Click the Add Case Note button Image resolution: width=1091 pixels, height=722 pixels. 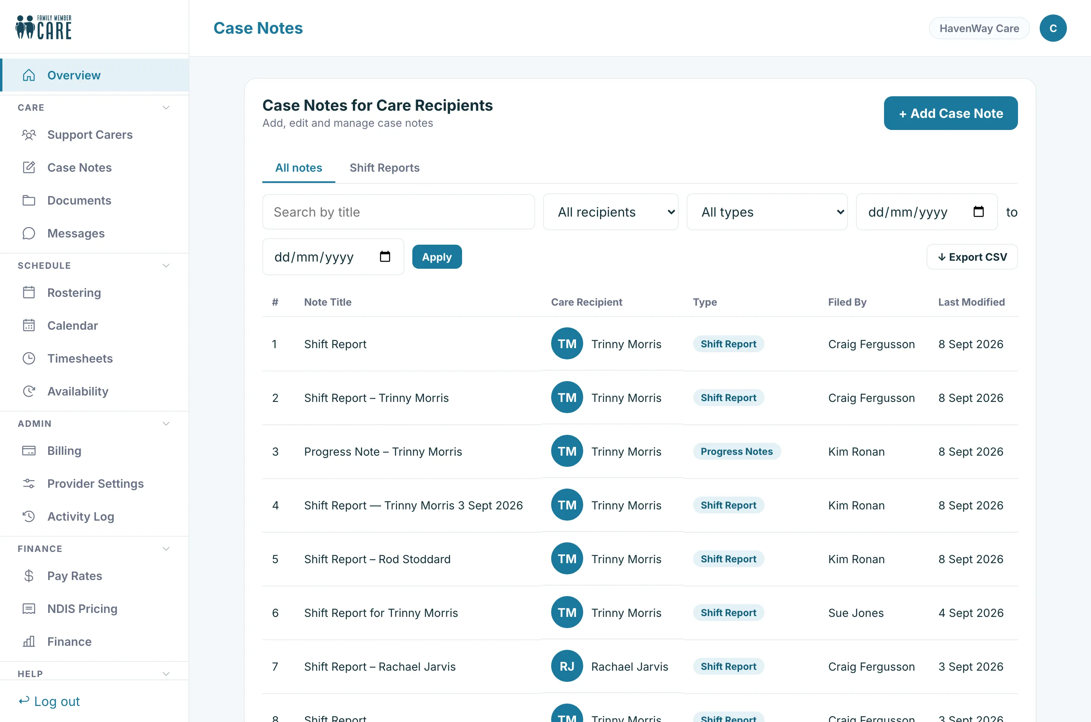pyautogui.click(x=951, y=113)
